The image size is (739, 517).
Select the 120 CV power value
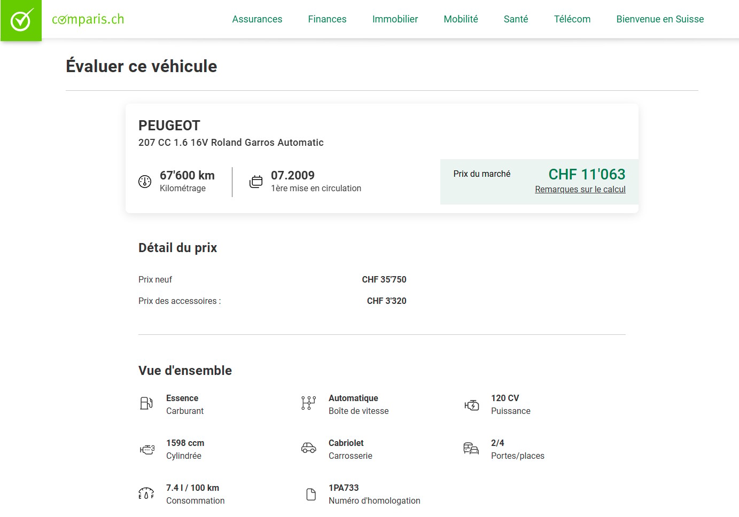(x=505, y=398)
